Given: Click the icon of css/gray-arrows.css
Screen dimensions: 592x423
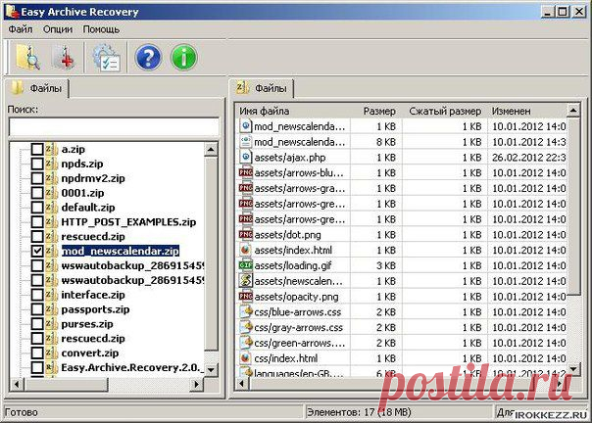Looking at the screenshot, I should coord(245,328).
